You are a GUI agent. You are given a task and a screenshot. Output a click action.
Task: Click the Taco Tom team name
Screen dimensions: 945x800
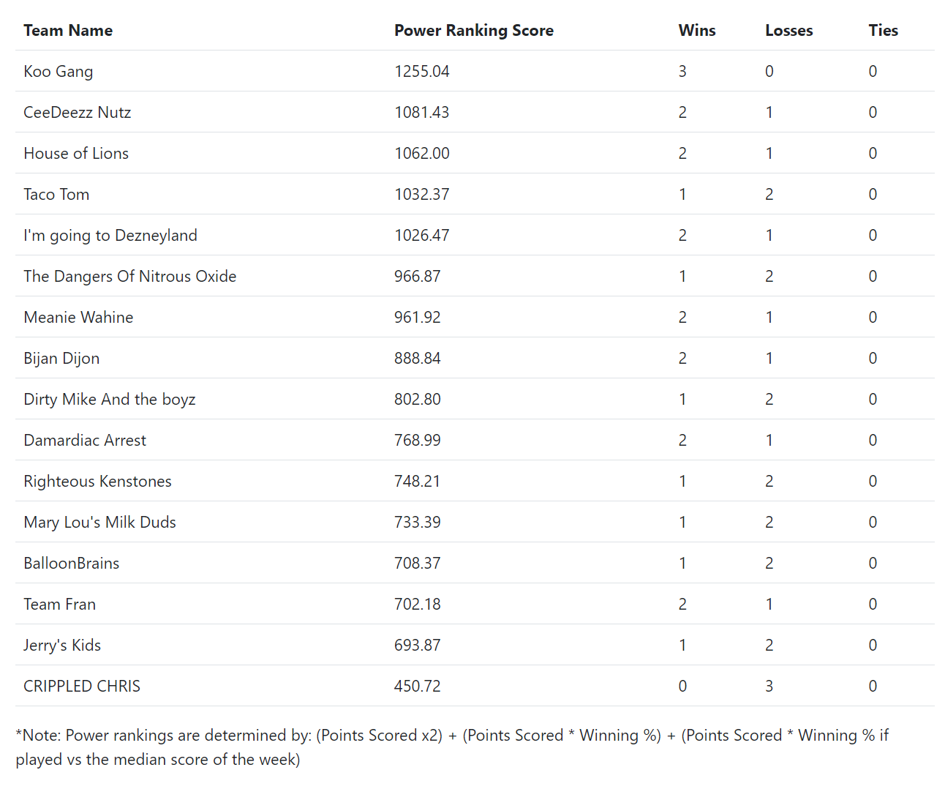tap(56, 194)
